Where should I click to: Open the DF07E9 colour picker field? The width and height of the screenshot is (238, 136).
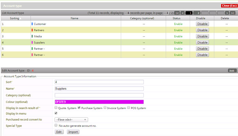(x=99, y=102)
